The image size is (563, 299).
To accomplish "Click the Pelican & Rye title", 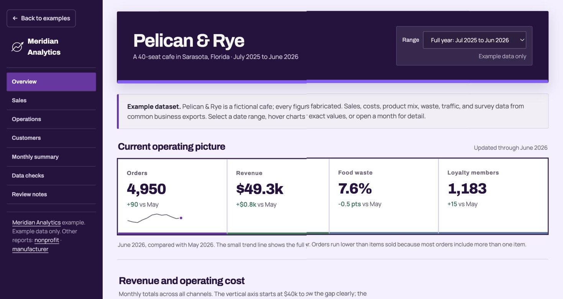I will point(189,41).
